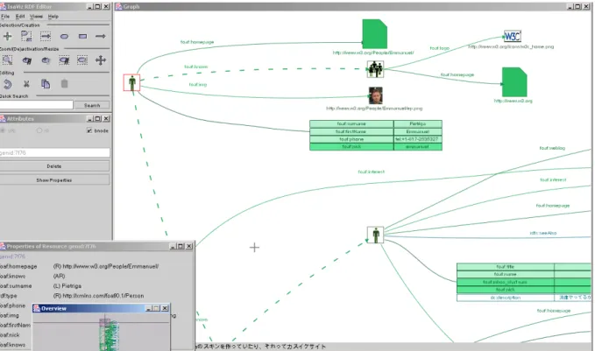
Task: Select the group of people node
Action: [375, 69]
